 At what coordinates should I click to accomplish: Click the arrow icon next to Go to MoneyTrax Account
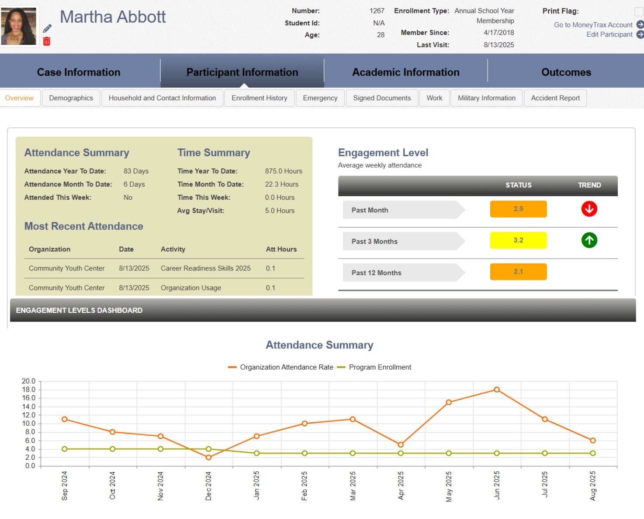click(640, 25)
